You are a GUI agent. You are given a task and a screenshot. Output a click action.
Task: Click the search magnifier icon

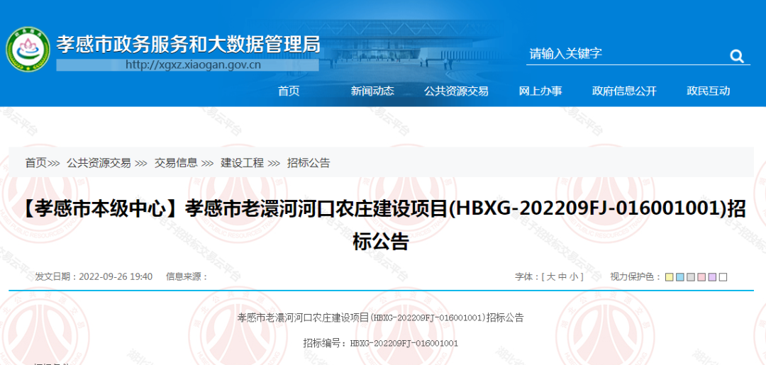click(x=736, y=56)
